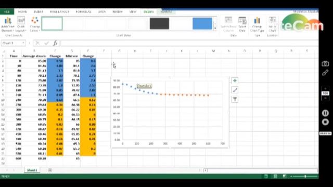Select column M header
Image resolution: width=333 pixels, height=187 pixels.
213,51
